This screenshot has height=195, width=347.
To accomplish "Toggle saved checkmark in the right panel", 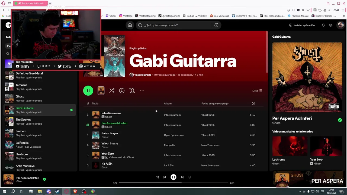I will coord(340,120).
